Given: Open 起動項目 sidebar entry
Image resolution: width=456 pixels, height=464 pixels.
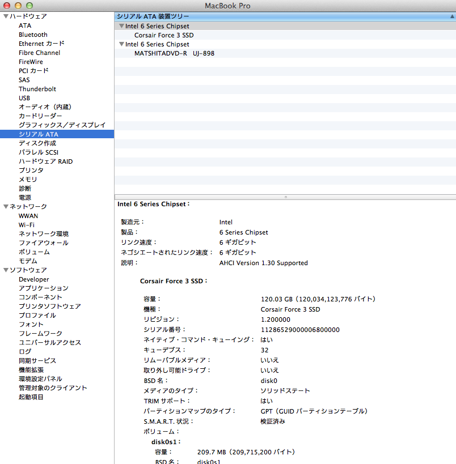Looking at the screenshot, I should coord(31,397).
